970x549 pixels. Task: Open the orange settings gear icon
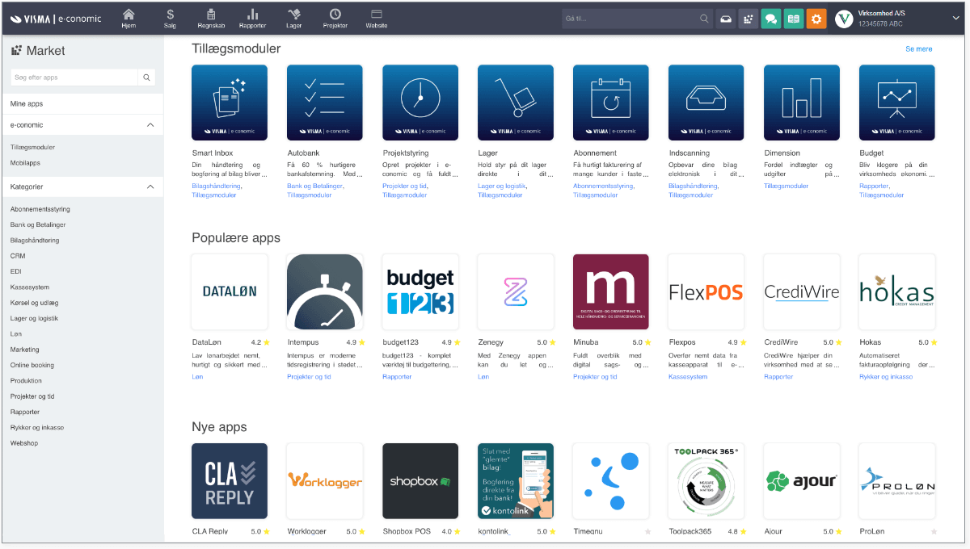(816, 19)
